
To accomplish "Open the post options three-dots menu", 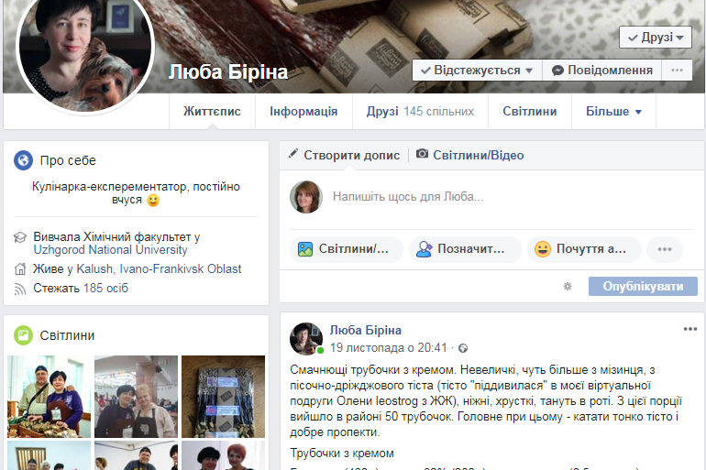I will tap(690, 329).
